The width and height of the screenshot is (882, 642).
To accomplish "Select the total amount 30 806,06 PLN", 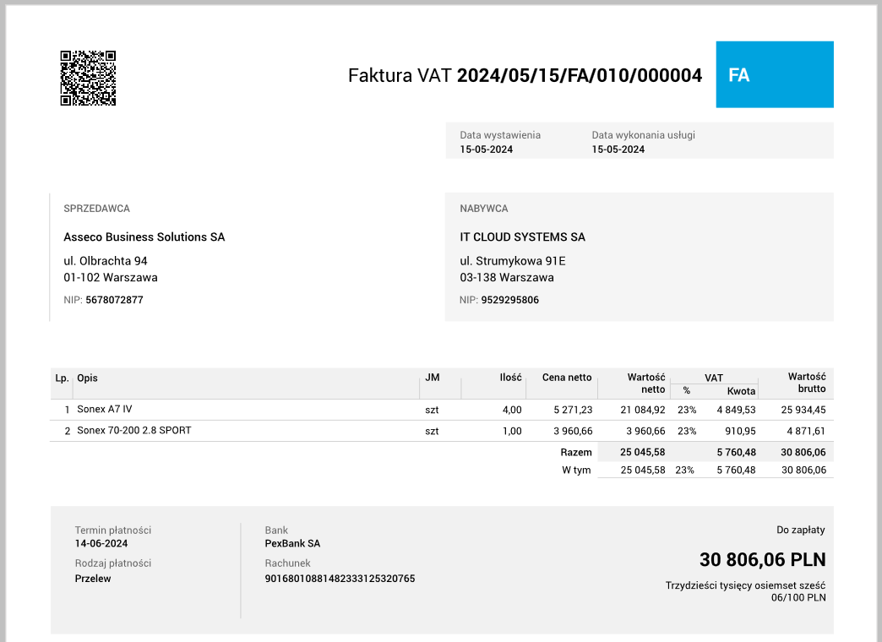I will (x=763, y=559).
